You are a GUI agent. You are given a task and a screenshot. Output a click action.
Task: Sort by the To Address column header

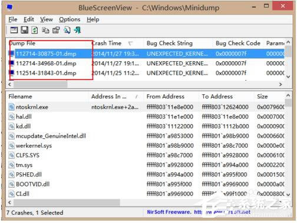pos(226,96)
